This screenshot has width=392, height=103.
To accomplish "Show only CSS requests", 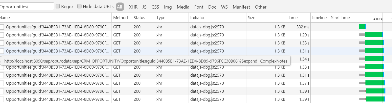I will coord(155,7).
